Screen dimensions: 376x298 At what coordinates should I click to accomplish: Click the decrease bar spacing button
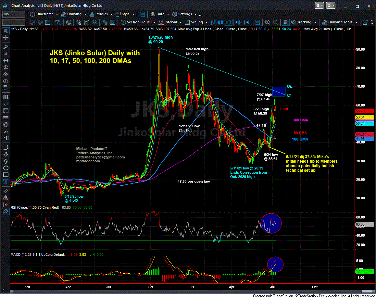click(239, 22)
